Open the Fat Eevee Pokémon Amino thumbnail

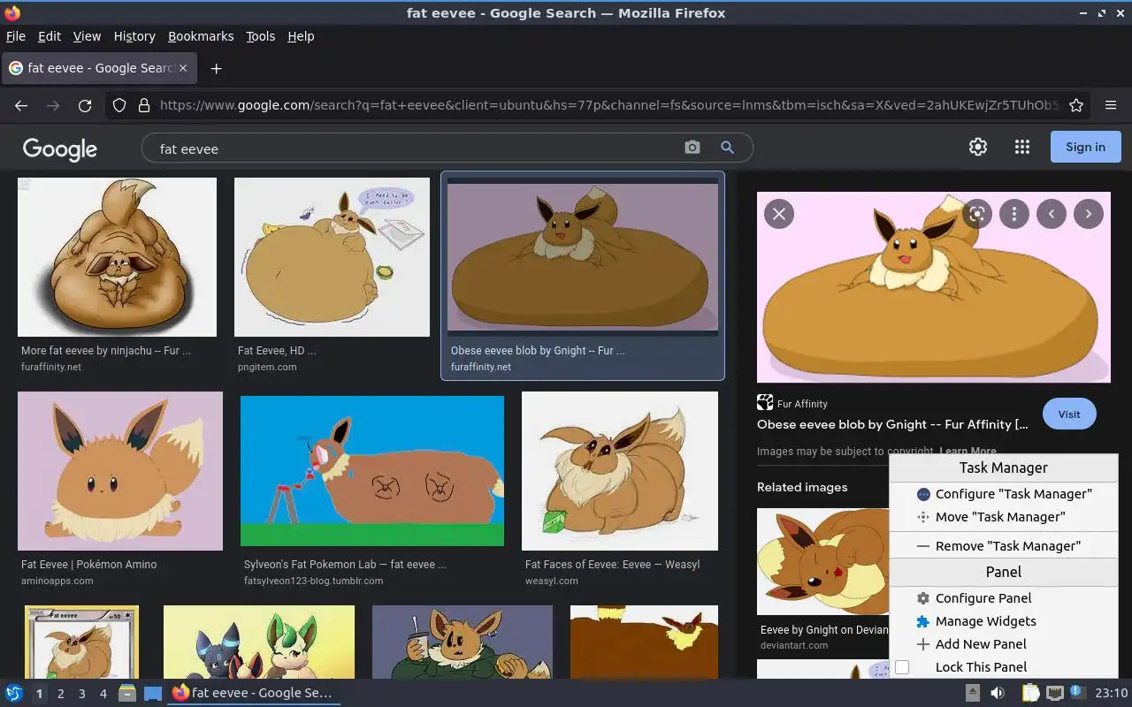coord(120,471)
